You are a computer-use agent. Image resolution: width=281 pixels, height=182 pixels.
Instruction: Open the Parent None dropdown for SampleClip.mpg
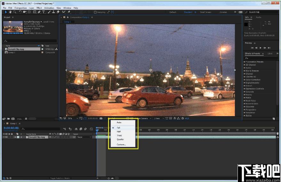point(84,137)
